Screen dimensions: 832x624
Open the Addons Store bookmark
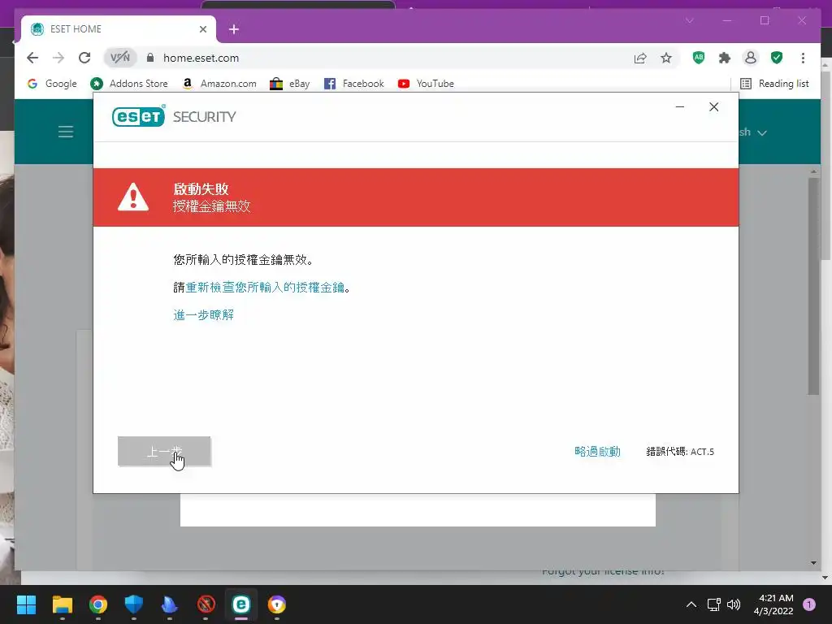[x=129, y=84]
